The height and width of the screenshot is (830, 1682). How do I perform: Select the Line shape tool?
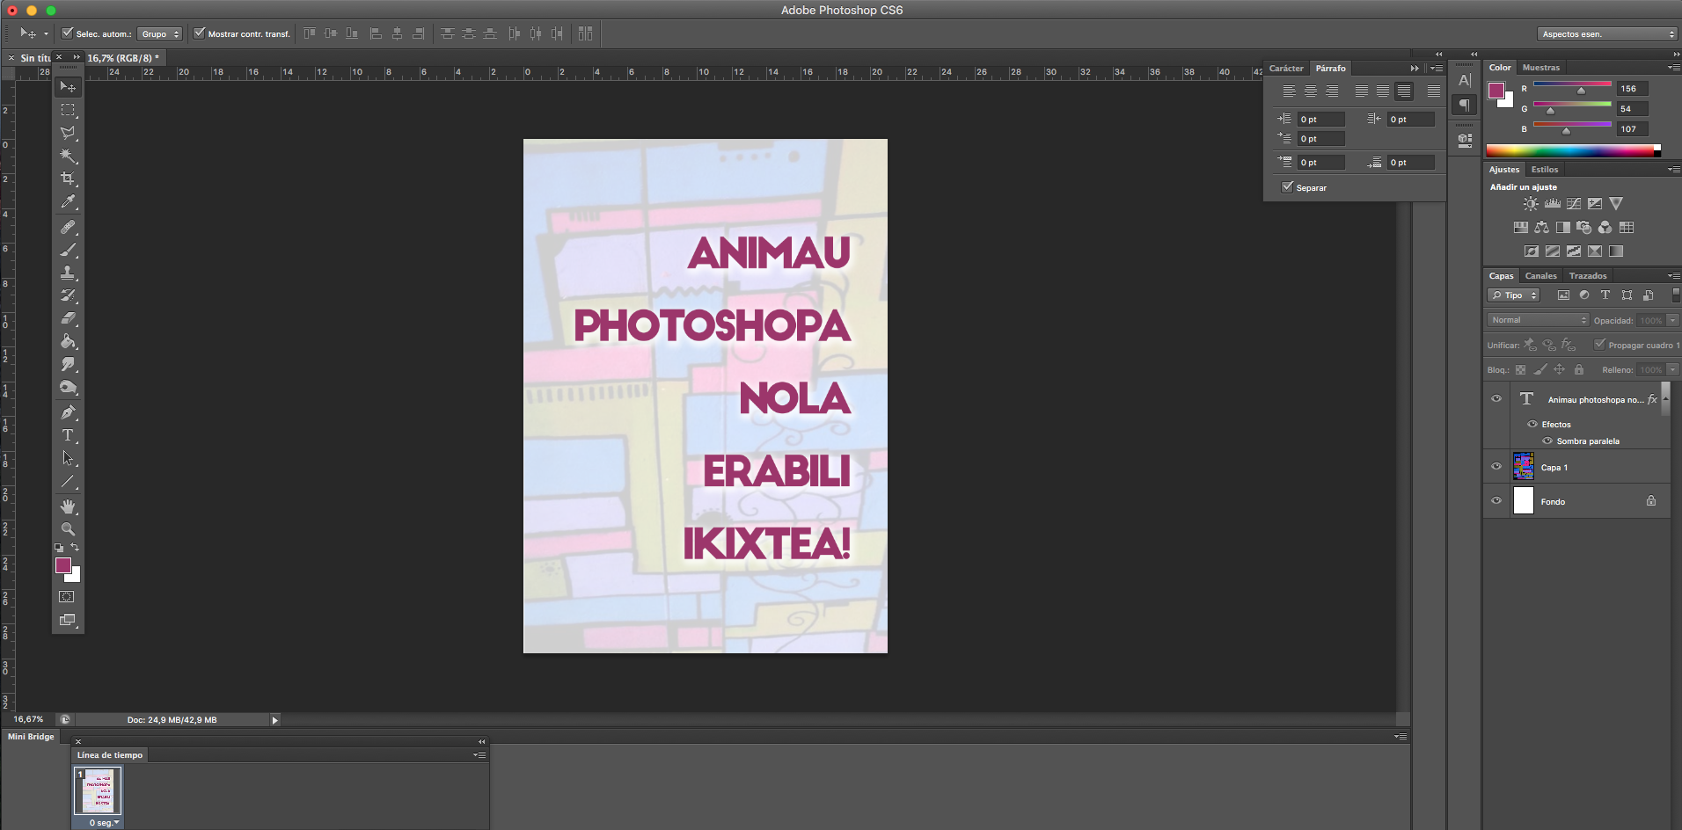point(68,482)
